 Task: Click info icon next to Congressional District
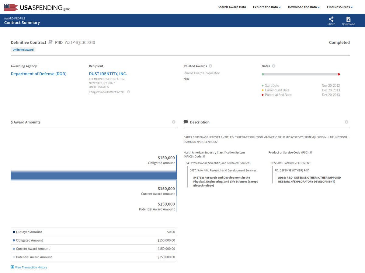point(128,92)
